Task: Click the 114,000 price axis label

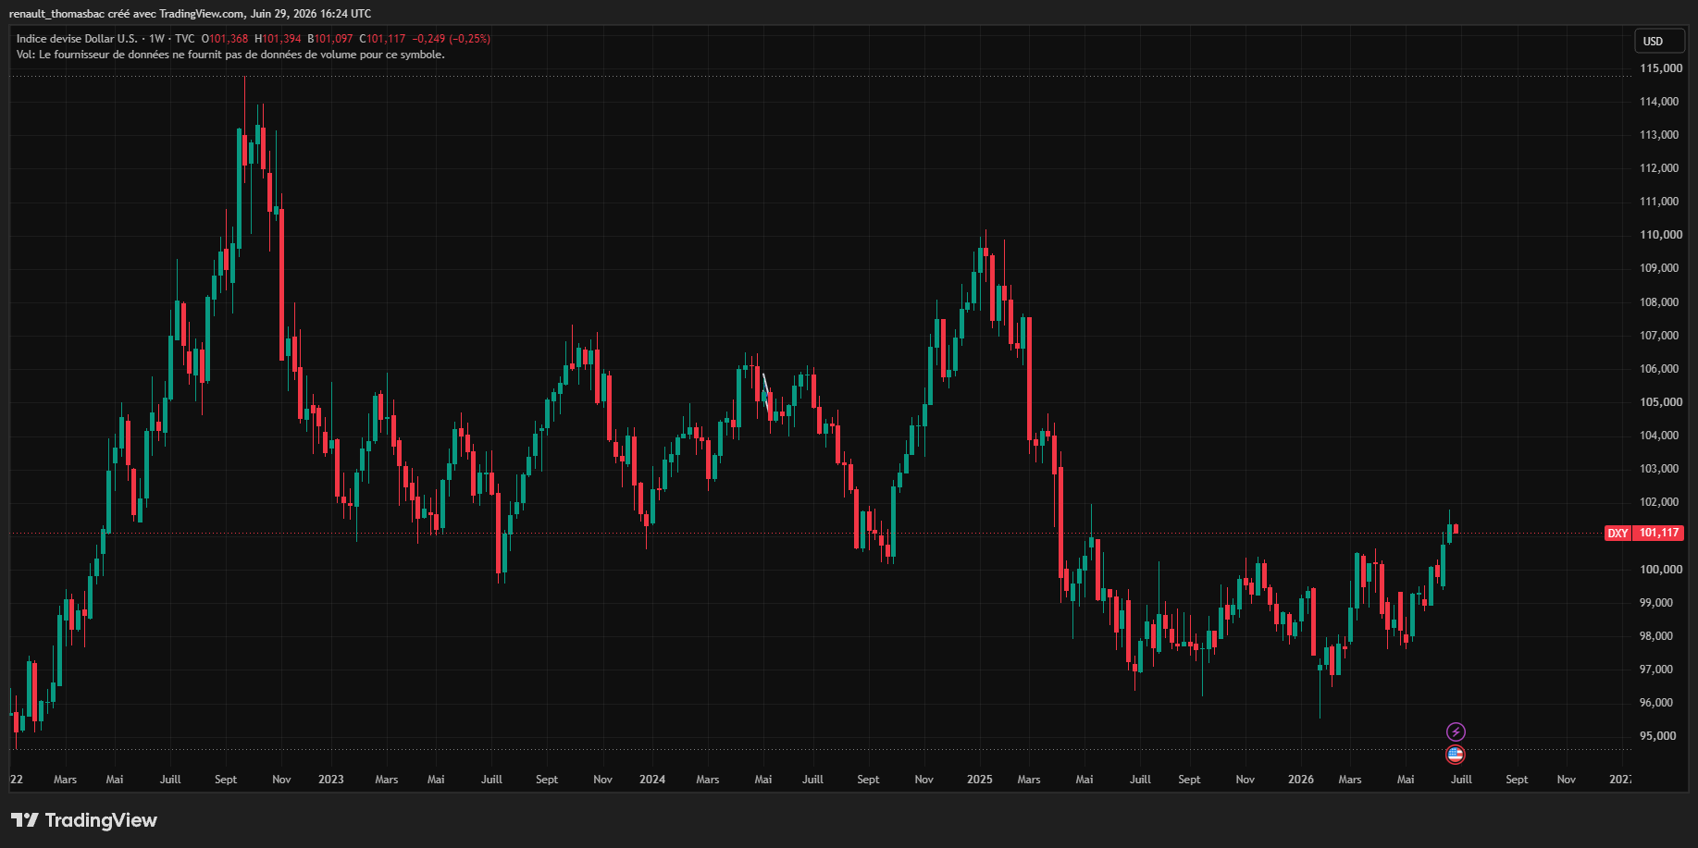Action: point(1659,102)
